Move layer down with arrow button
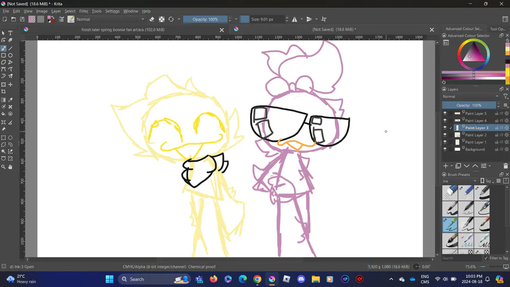This screenshot has height=287, width=510. tap(467, 166)
